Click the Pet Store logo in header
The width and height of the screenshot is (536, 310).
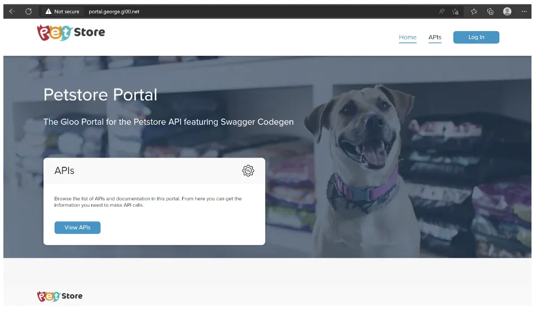coord(71,33)
